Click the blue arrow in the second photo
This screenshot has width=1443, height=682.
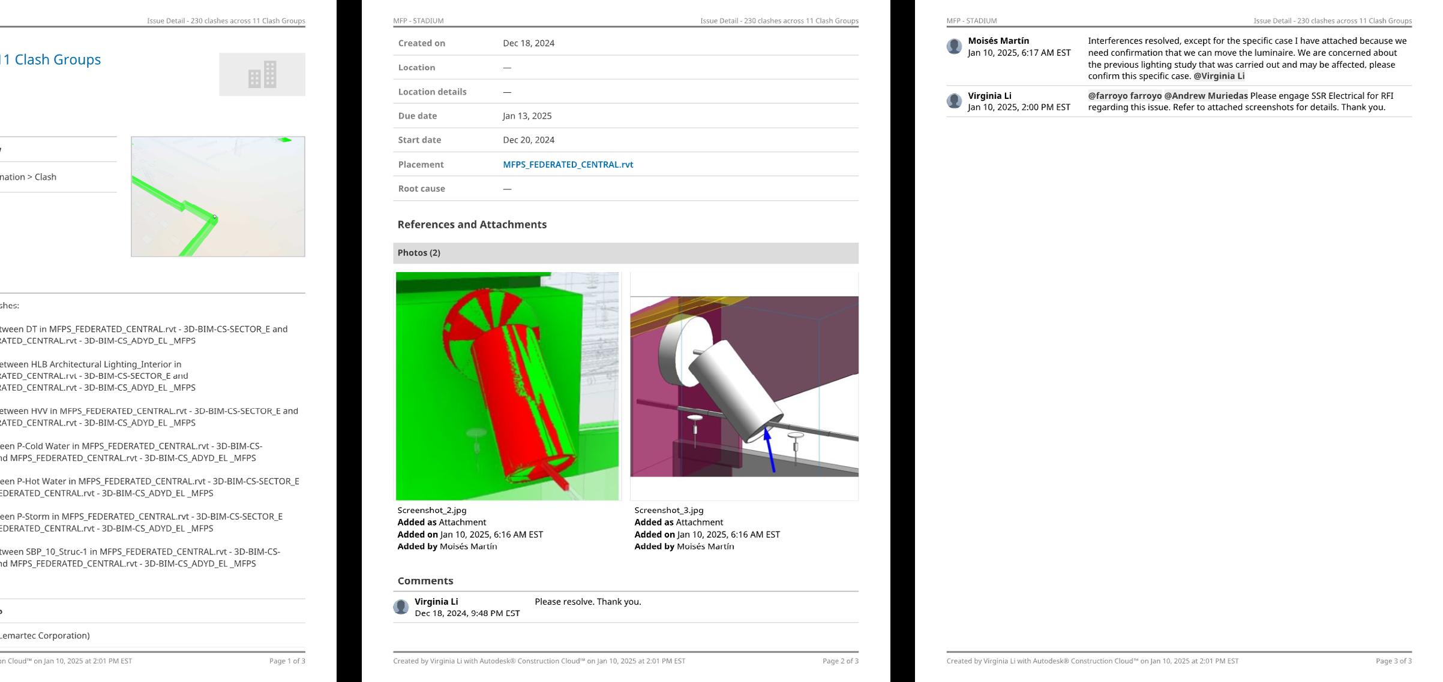click(770, 451)
